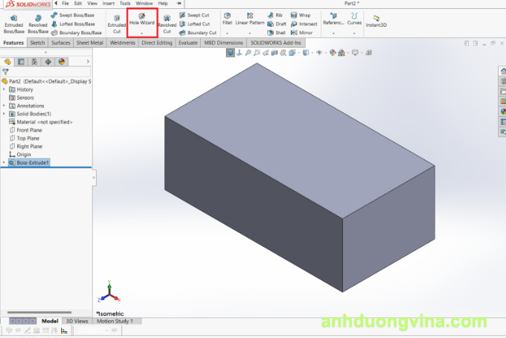Image resolution: width=506 pixels, height=338 pixels.
Task: Select the Extruded Cut tool
Action: coord(116,23)
